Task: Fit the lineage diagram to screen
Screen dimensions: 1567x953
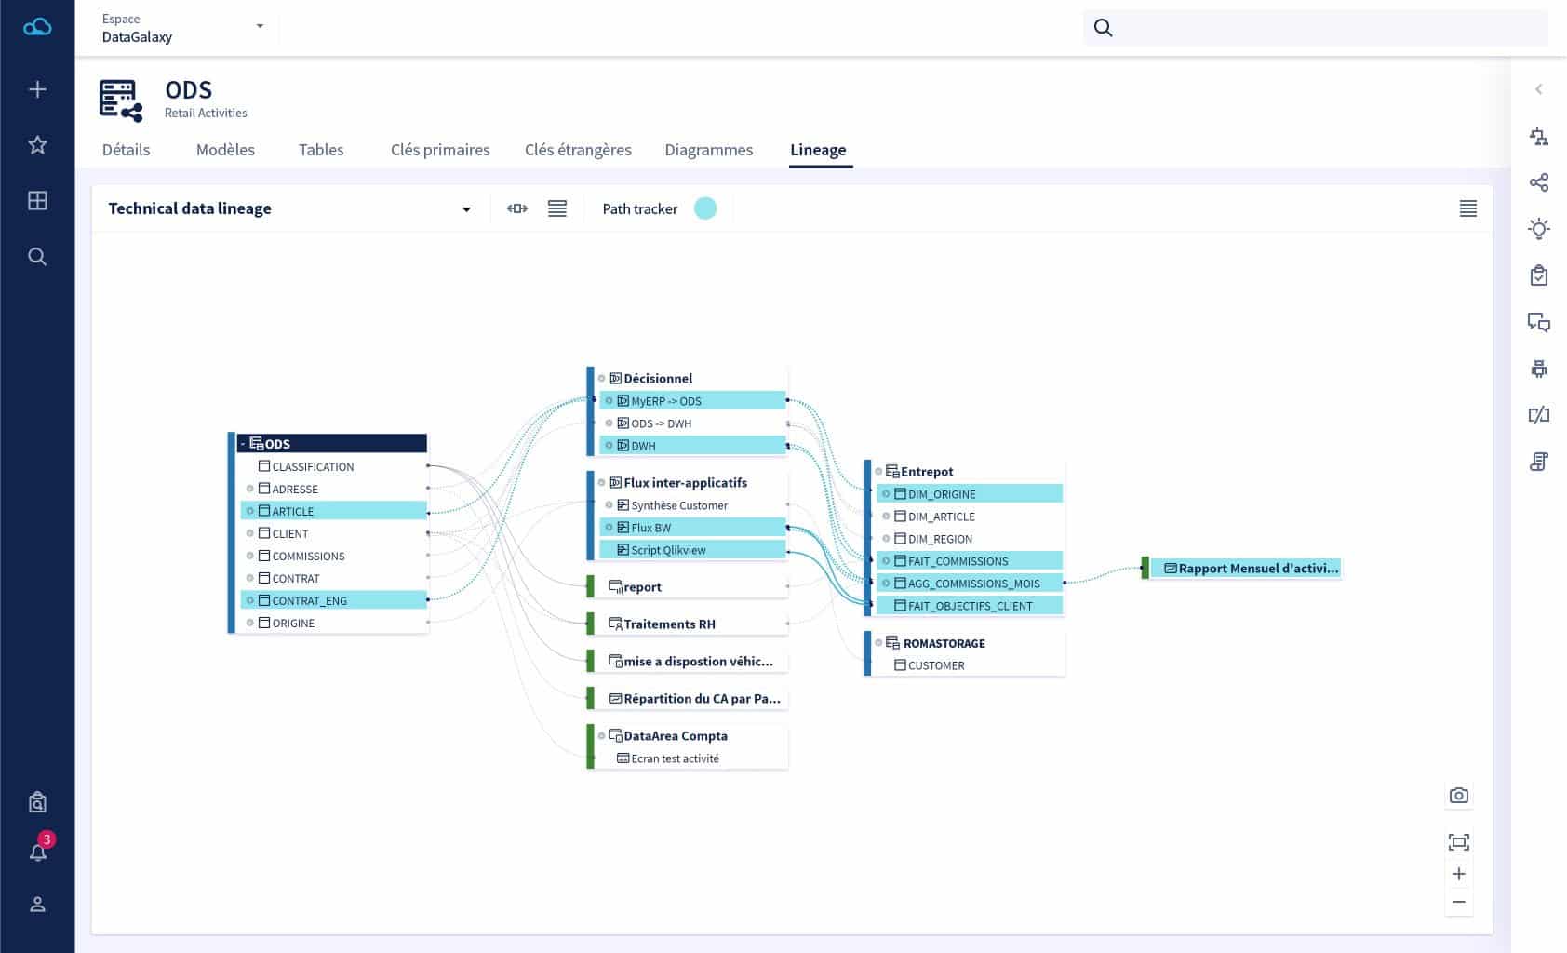Action: pos(1458,842)
